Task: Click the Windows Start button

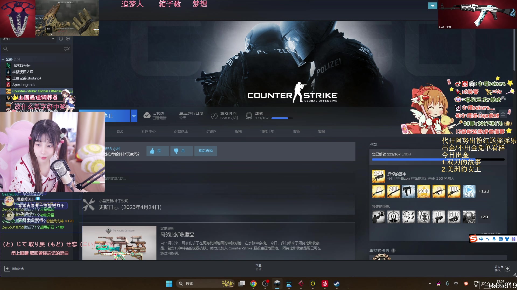Action: click(x=169, y=284)
